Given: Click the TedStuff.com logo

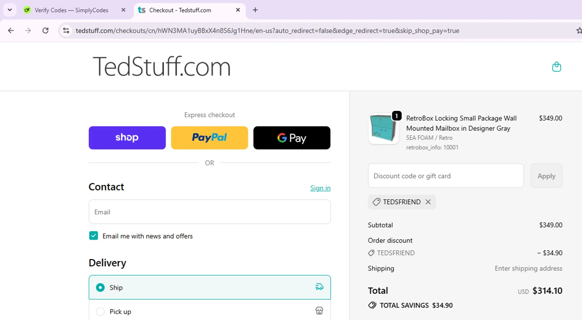Looking at the screenshot, I should [161, 66].
